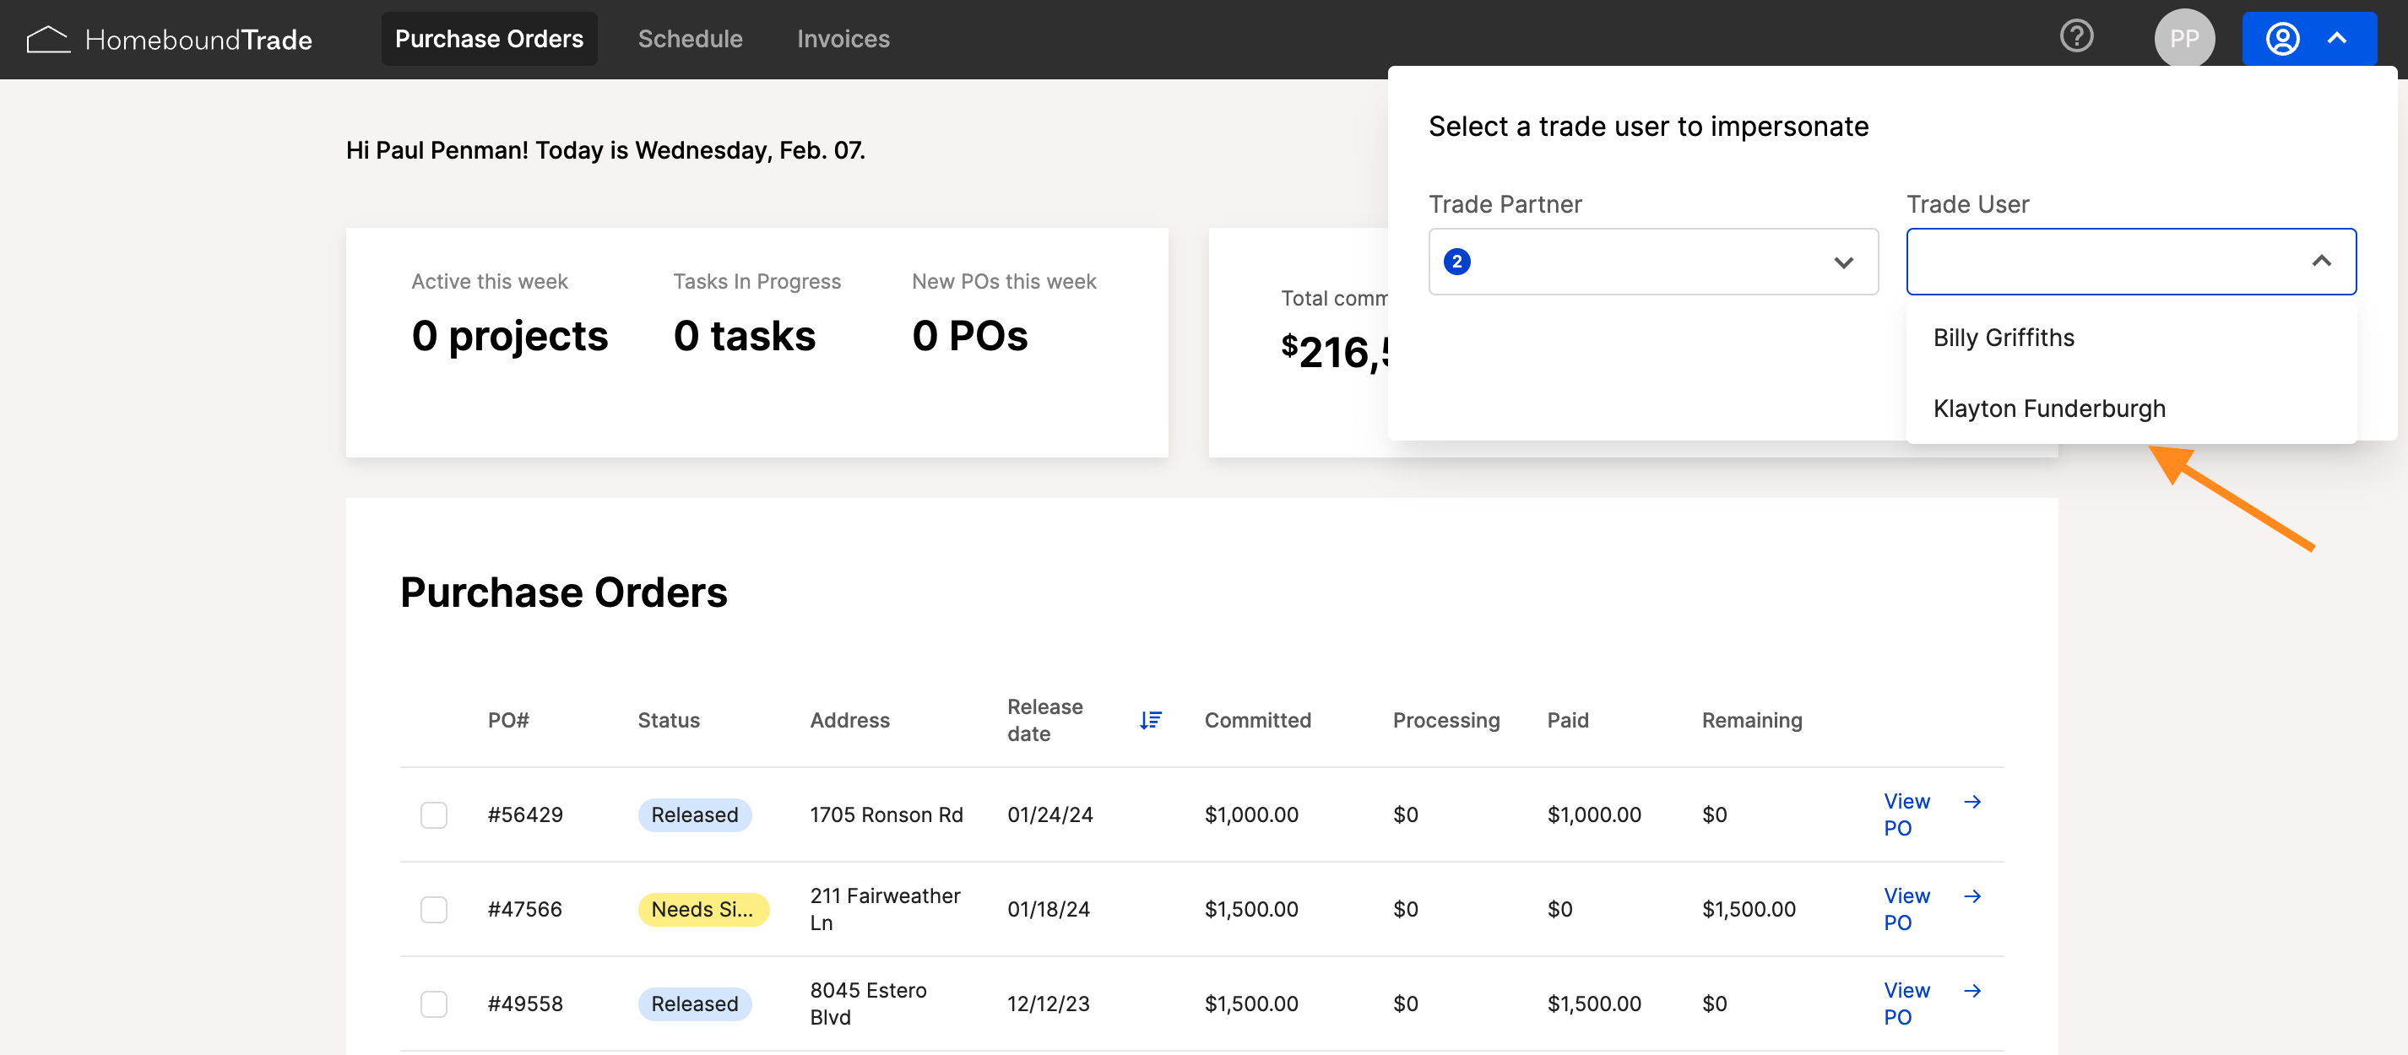
Task: Click PO number #56429
Action: coord(524,814)
